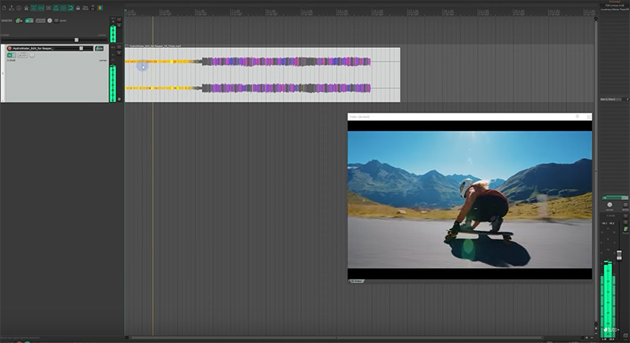Click the HydroWater track pan knob

click(x=32, y=55)
